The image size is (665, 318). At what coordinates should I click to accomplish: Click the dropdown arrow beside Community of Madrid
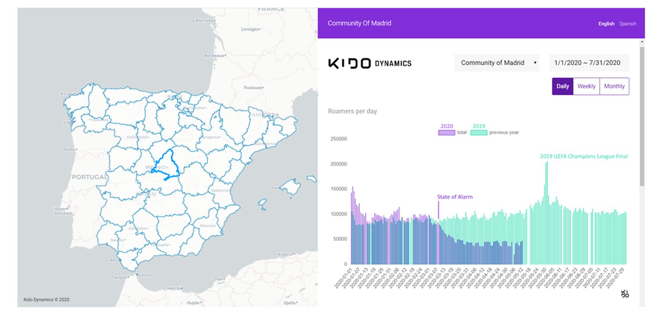tap(536, 63)
